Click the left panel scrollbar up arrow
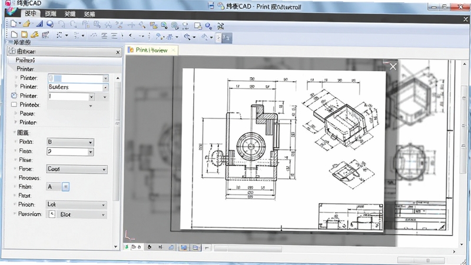471x265 pixels. point(117,78)
